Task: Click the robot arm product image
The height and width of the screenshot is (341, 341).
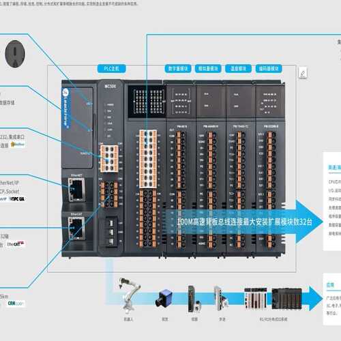Action: (129, 295)
